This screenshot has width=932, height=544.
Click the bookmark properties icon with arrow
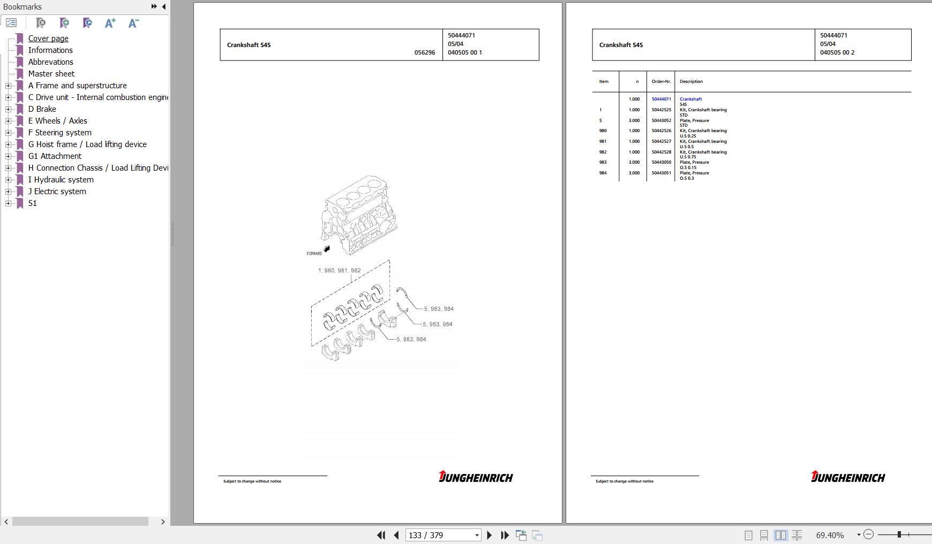click(x=87, y=22)
